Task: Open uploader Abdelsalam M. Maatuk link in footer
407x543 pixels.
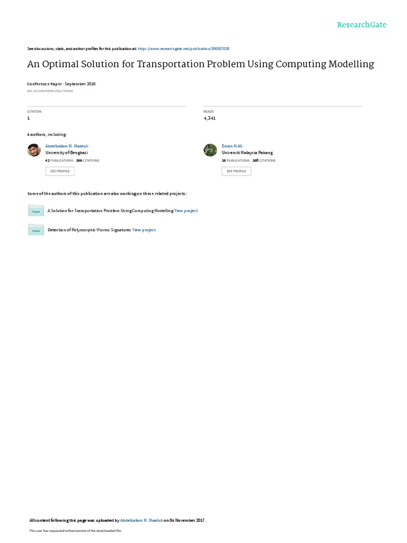Action: tap(141, 520)
